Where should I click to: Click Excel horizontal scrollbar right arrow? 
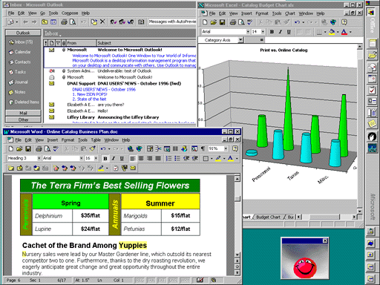click(354, 217)
